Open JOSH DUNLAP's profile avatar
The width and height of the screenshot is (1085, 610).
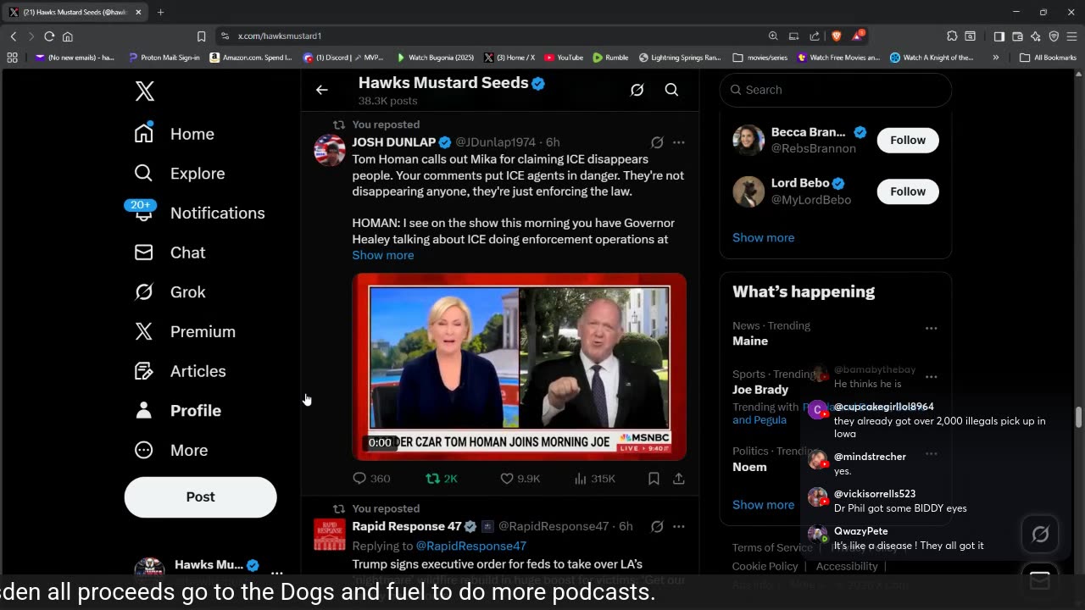[330, 150]
